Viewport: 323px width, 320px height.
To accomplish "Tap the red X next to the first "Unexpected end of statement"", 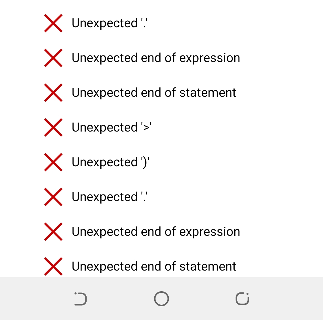I will pyautogui.click(x=53, y=93).
